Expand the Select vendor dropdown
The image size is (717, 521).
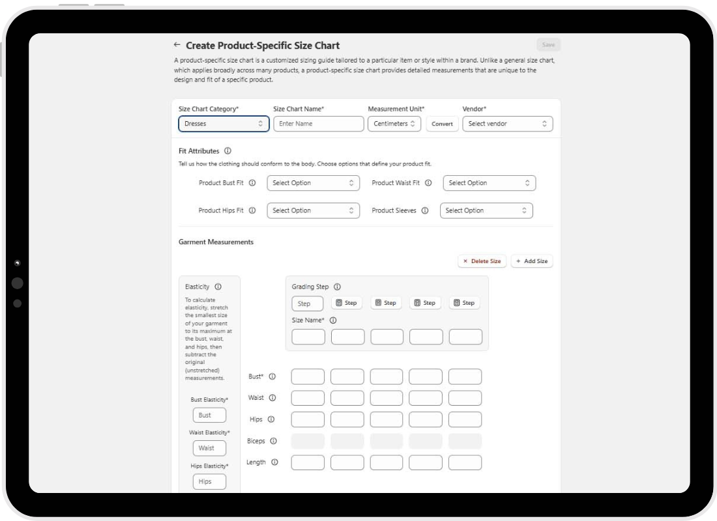[507, 124]
